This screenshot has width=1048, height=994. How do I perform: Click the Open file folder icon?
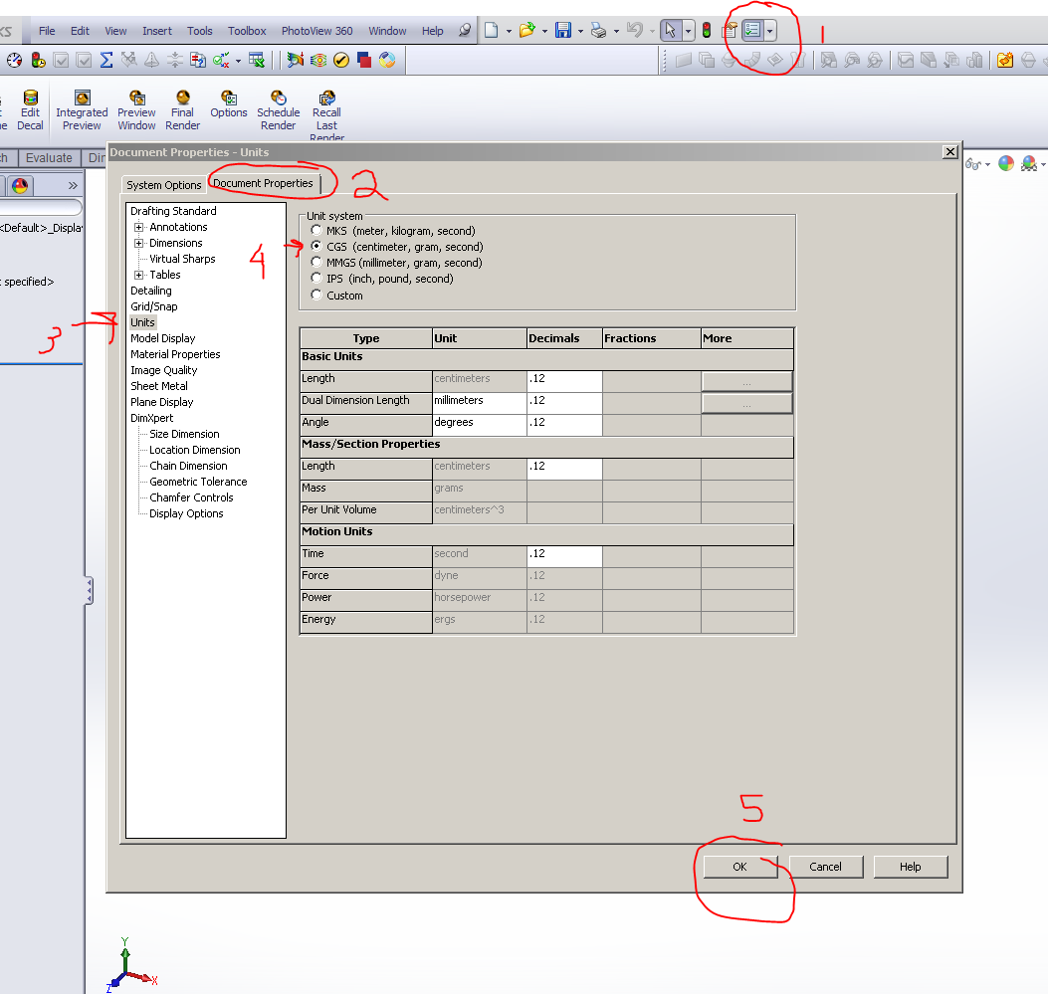[527, 30]
